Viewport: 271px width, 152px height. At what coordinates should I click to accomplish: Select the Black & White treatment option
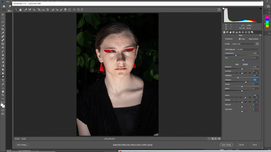pos(247,39)
